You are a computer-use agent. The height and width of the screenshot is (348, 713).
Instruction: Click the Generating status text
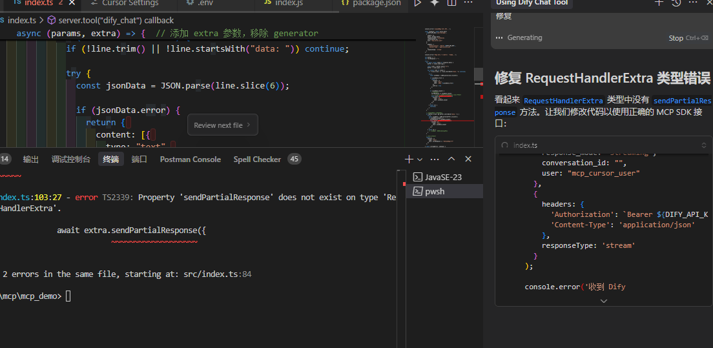(x=525, y=37)
